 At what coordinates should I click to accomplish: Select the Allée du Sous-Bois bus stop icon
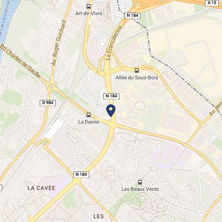tap(136, 71)
